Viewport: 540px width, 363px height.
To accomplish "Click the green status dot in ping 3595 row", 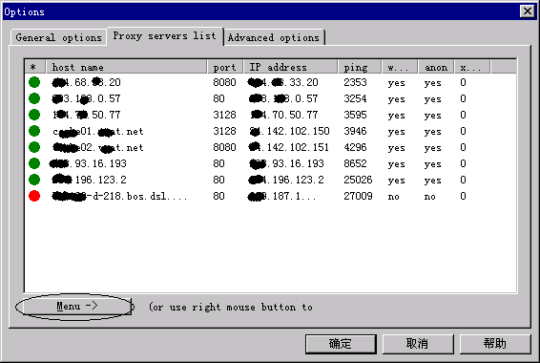I will tap(34, 115).
